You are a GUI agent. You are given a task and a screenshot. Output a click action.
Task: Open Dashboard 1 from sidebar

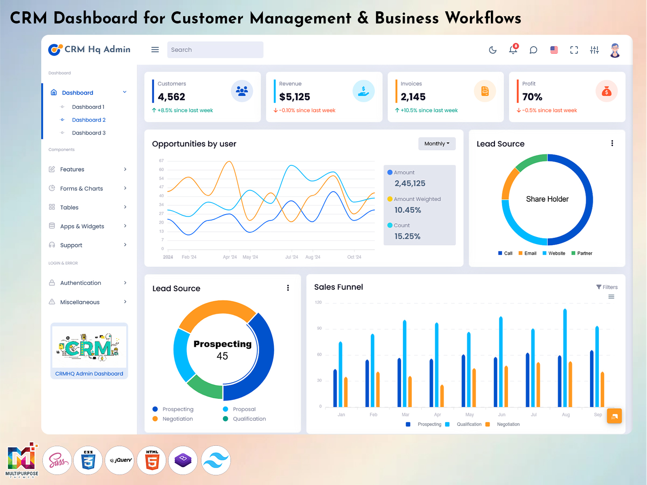88,107
